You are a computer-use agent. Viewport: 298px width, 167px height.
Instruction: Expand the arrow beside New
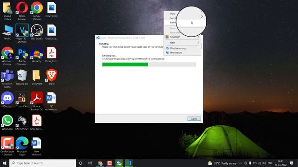198,43
